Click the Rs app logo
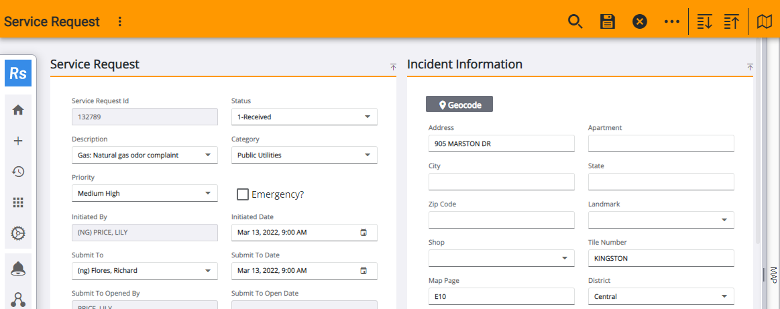The height and width of the screenshot is (309, 780). pyautogui.click(x=18, y=74)
